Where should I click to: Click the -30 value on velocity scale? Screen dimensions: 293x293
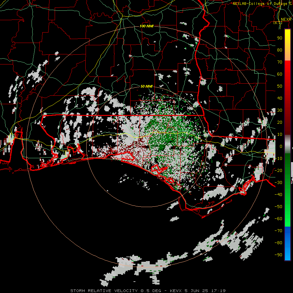278,183
